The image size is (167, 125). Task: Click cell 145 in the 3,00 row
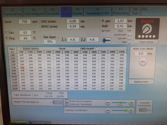31,61
